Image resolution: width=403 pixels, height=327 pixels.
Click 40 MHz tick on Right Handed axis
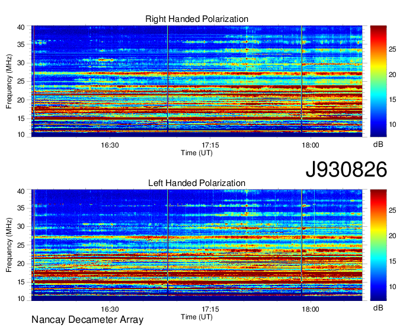21,27
